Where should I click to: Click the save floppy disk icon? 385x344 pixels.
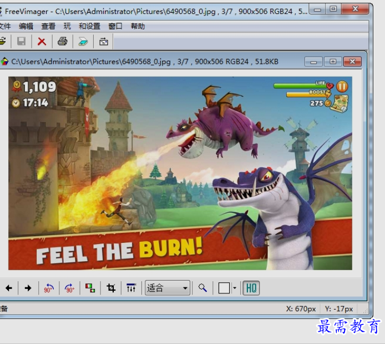21,41
